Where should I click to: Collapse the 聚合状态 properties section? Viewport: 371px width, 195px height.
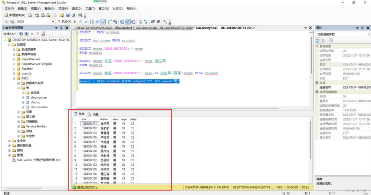point(317,46)
